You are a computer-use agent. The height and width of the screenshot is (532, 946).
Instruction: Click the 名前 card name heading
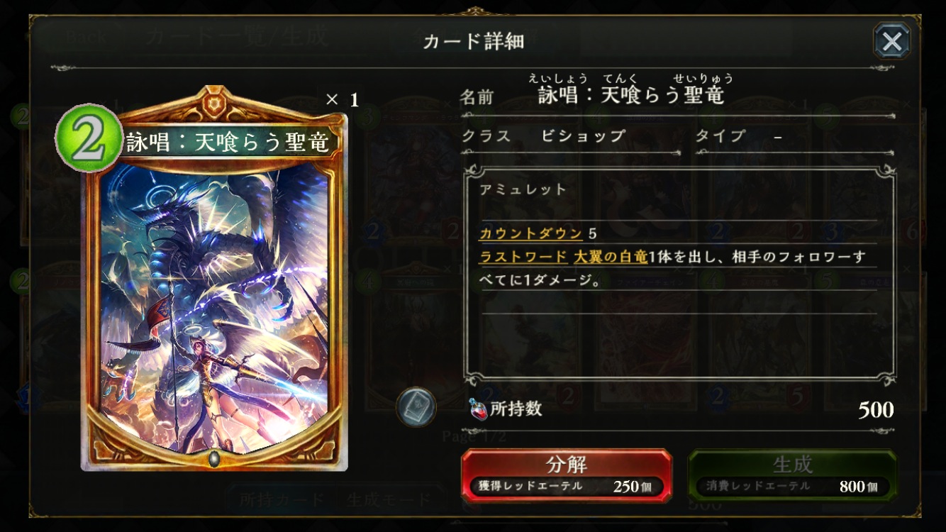click(477, 97)
